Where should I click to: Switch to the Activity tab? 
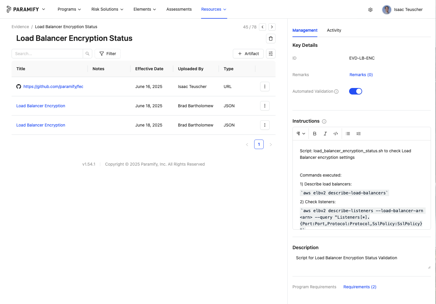click(x=334, y=30)
